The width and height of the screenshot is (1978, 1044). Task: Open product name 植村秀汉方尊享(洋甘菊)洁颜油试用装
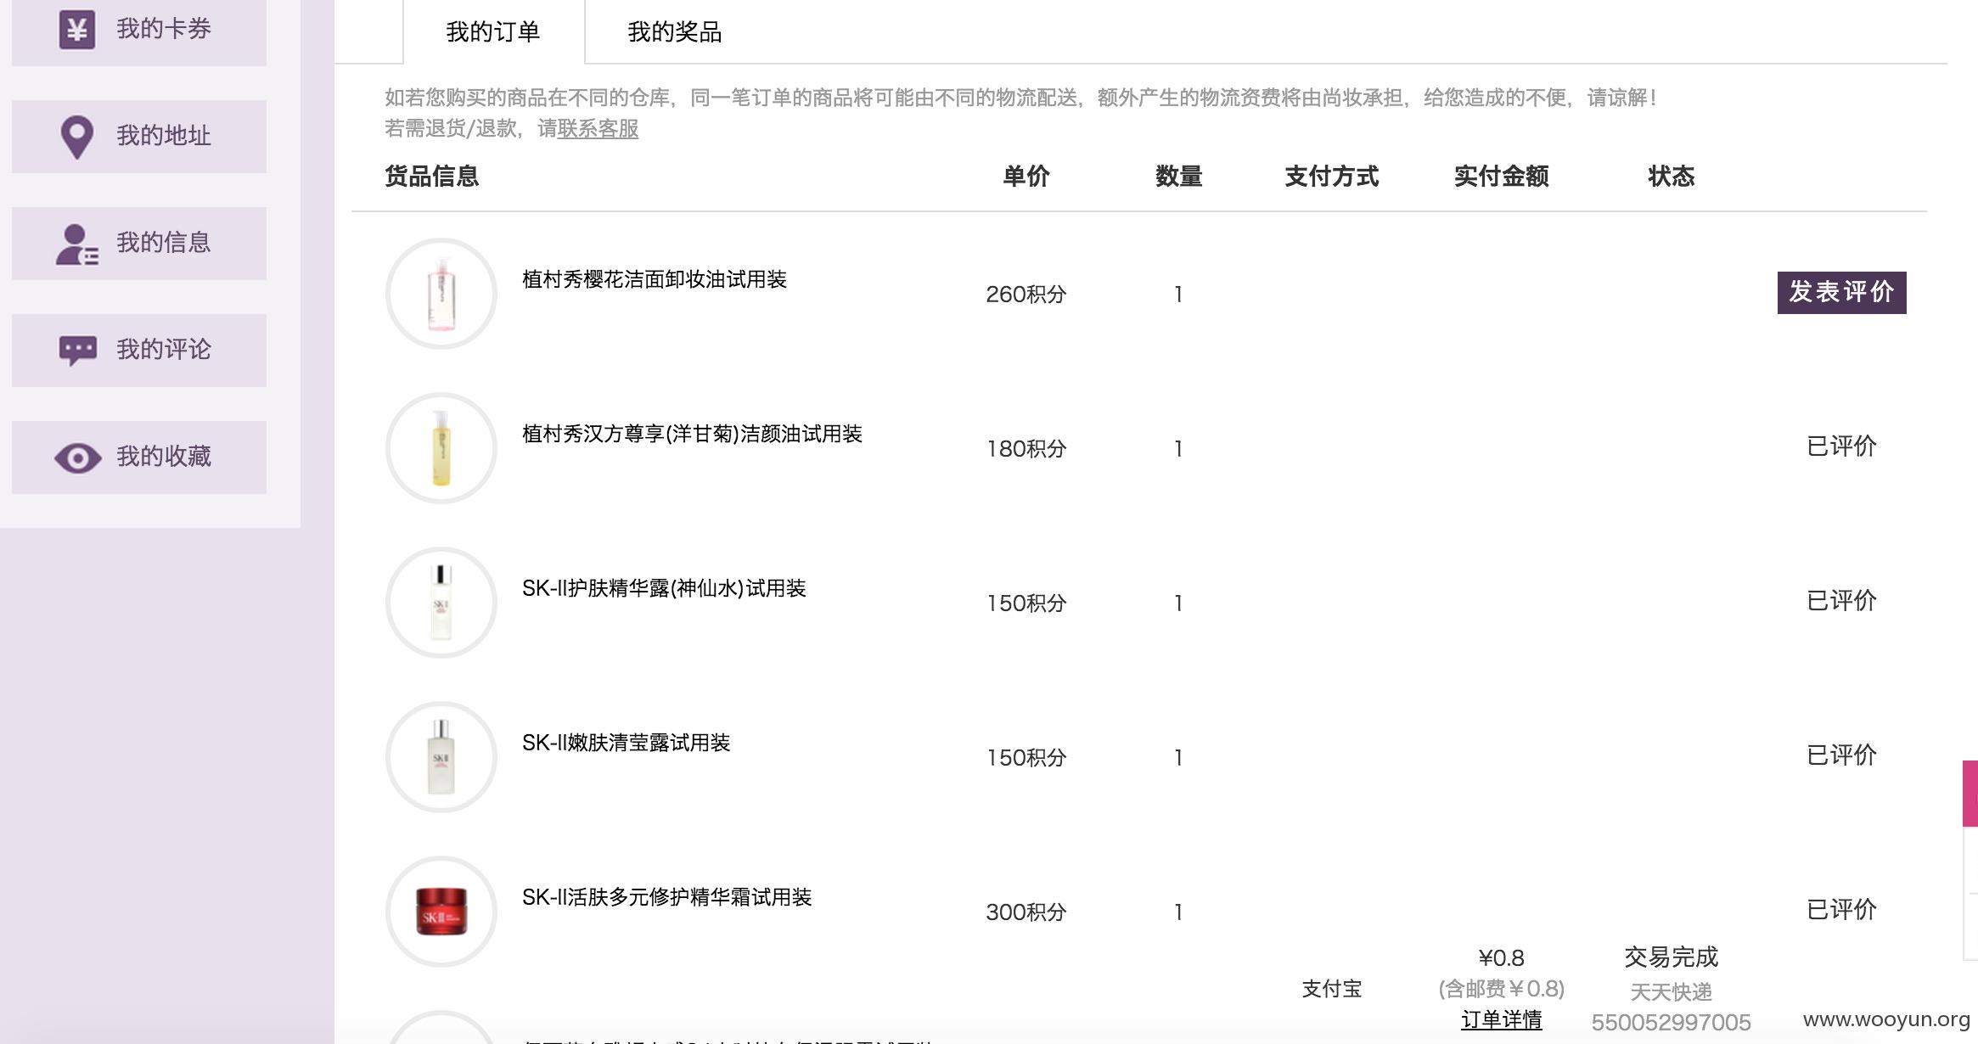click(692, 434)
